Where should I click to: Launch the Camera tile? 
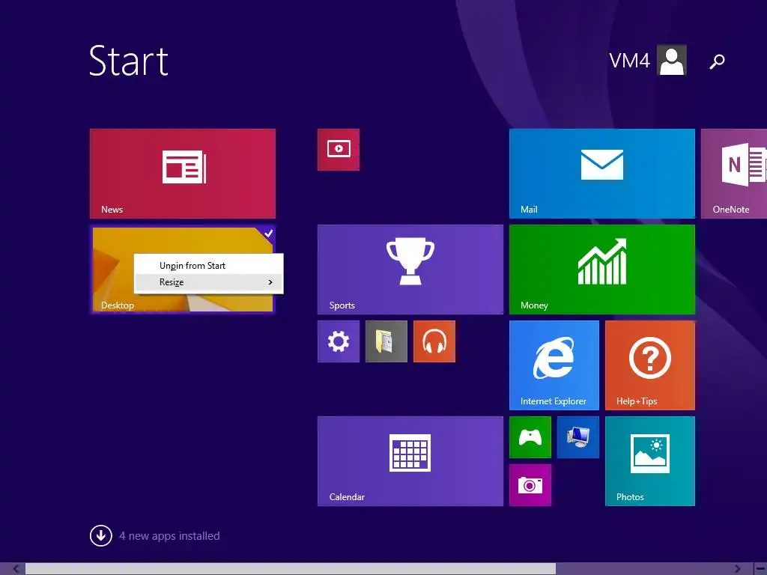[530, 485]
